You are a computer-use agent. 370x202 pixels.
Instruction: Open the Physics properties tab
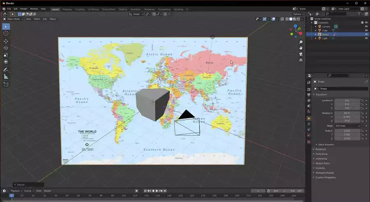(x=309, y=124)
